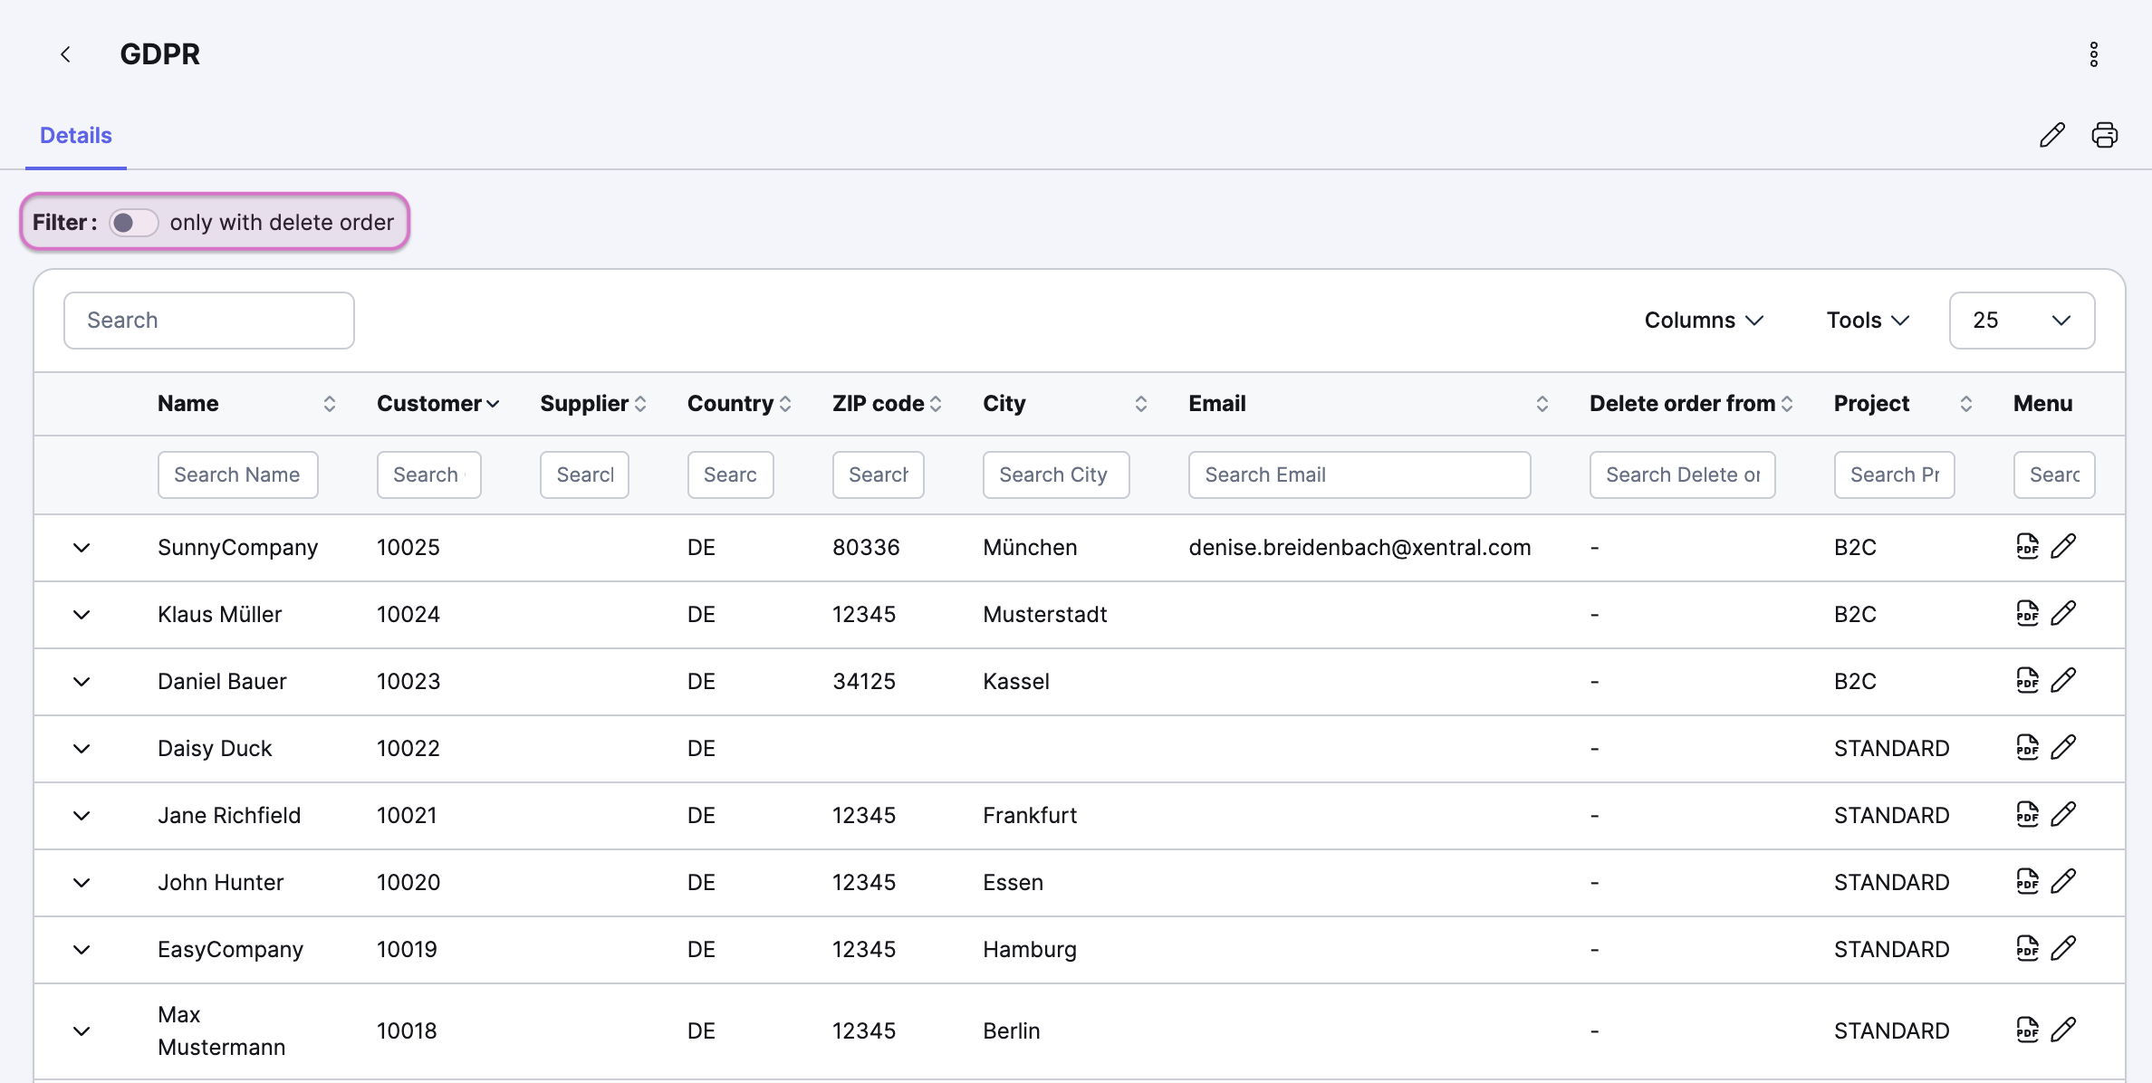Open the Tools dropdown
2152x1083 pixels.
pos(1867,321)
